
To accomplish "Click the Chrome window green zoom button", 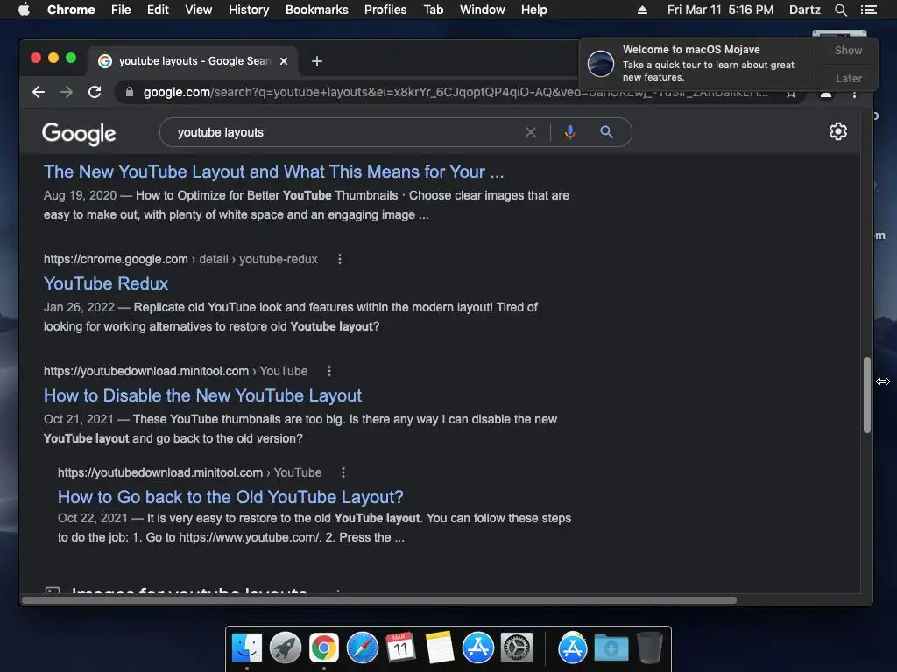I will pos(71,58).
